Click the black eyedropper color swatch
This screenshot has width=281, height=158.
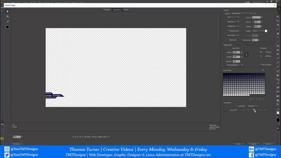click(x=7, y=27)
